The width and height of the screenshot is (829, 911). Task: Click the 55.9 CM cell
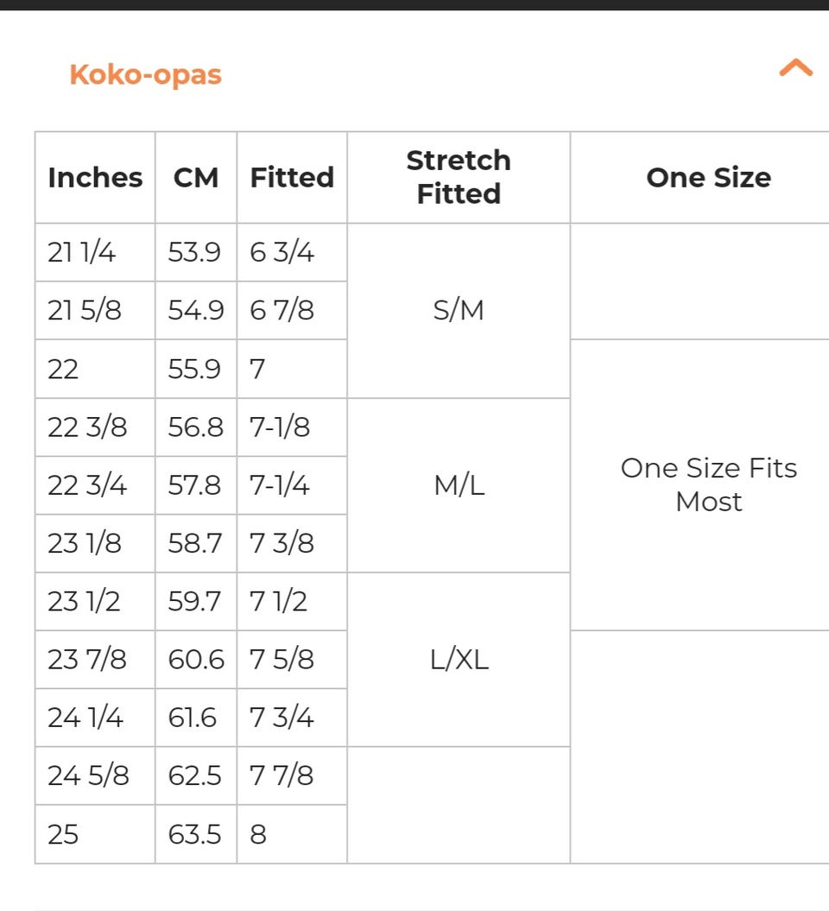[195, 369]
